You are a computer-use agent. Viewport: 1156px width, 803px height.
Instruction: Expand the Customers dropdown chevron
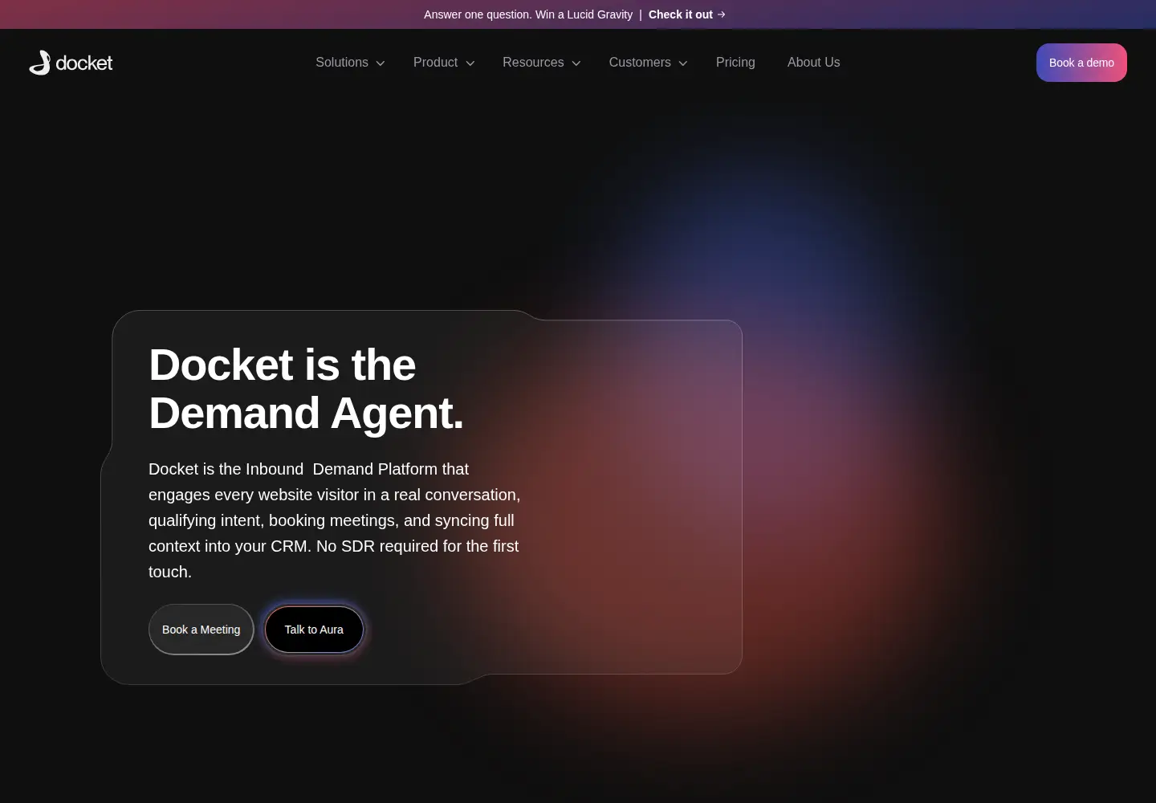(683, 63)
